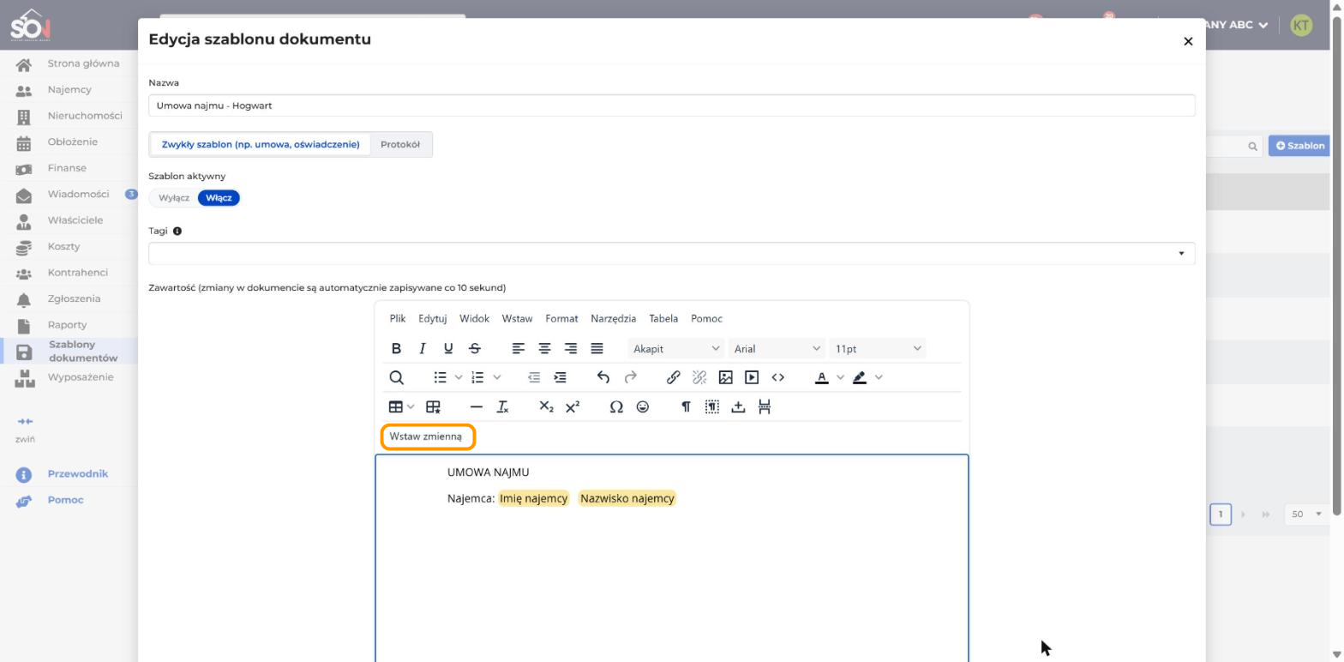Open the text color picker arrow
Viewport: 1344px width, 662px height.
coord(840,377)
